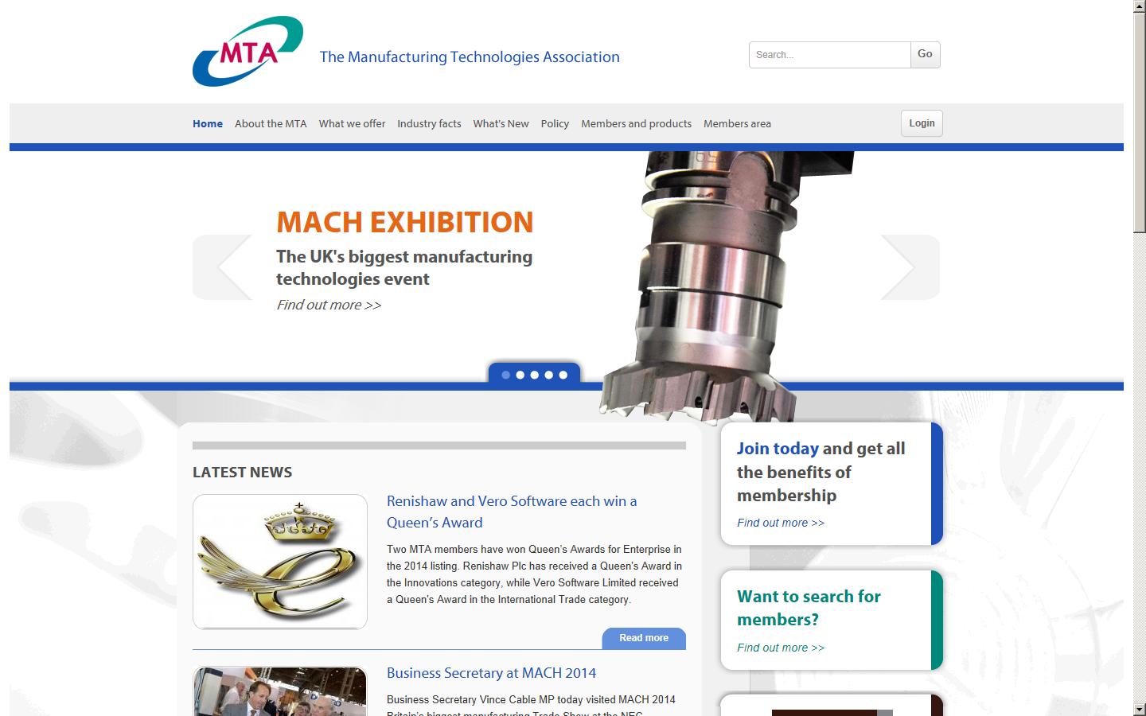Click the scrollbar up arrow
This screenshot has height=716, width=1146.
(1139, 7)
